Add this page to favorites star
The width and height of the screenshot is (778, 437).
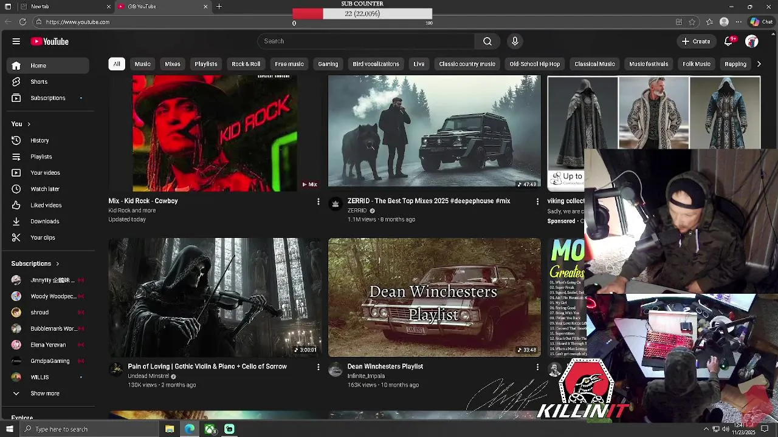point(692,22)
